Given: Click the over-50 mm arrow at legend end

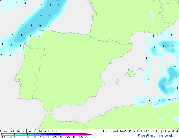Looking at the screenshot, I should [89, 134].
